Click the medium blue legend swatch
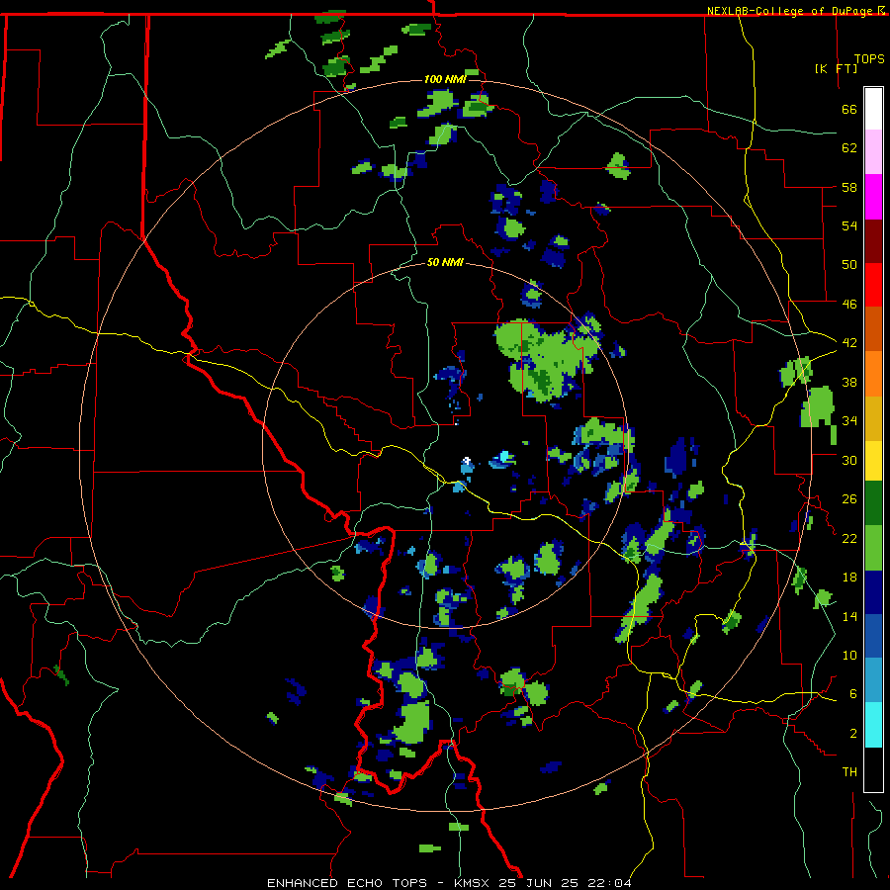The height and width of the screenshot is (890, 890). 873,636
